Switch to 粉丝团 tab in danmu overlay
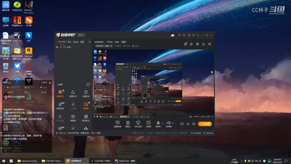The width and height of the screenshot is (291, 164). tap(44, 92)
